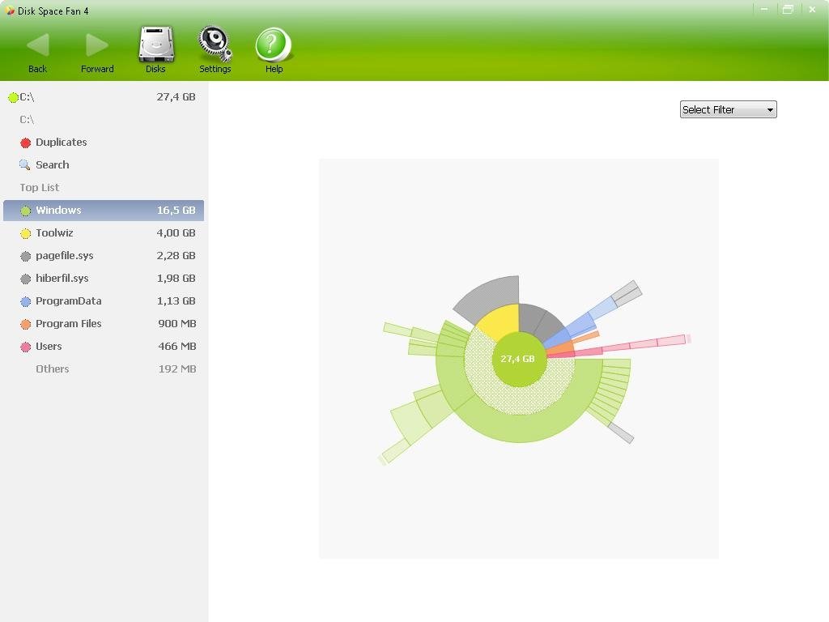
Task: Select hiberfil.sys in Top List
Action: 104,279
